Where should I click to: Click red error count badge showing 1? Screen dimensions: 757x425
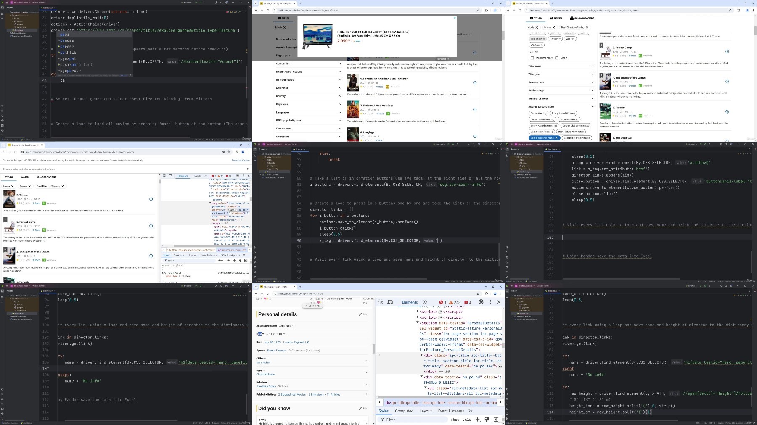click(442, 302)
